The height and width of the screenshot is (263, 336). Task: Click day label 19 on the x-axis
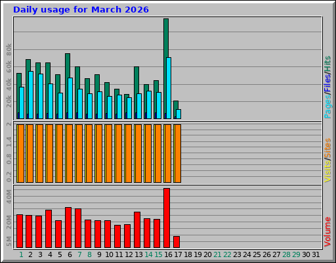[198, 254]
